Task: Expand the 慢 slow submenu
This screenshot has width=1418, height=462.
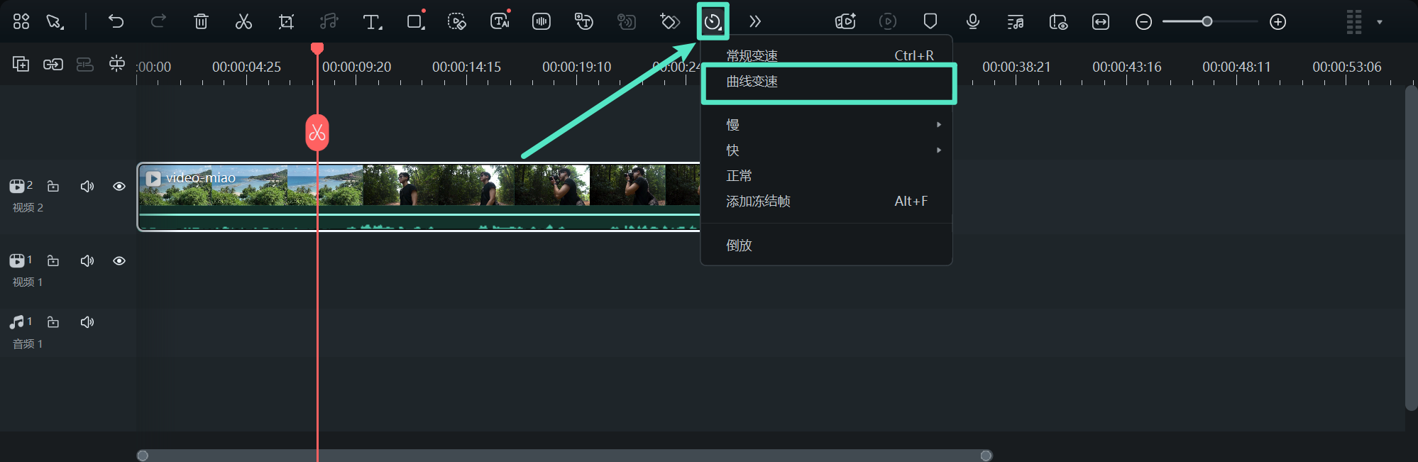Action: point(826,125)
